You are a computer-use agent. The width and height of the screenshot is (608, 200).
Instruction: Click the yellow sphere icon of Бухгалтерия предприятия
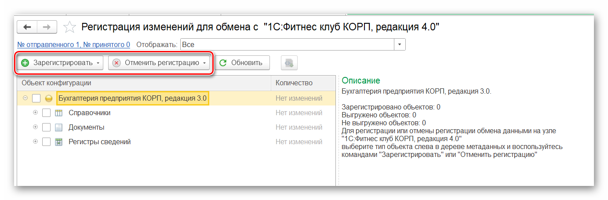click(49, 98)
